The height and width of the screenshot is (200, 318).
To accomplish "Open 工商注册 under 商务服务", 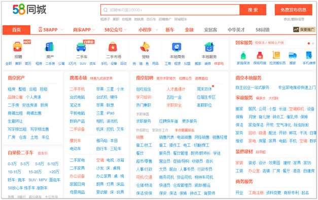I will click(x=256, y=193).
